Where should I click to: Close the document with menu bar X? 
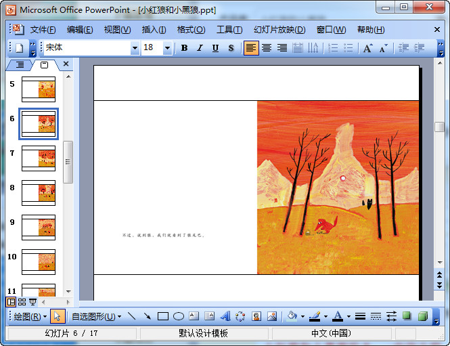436,30
